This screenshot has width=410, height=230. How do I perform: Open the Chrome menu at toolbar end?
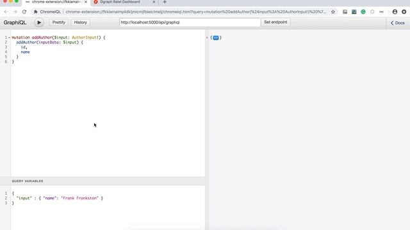[404, 11]
